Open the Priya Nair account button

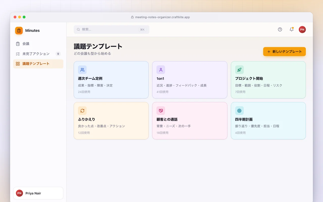pos(38,193)
